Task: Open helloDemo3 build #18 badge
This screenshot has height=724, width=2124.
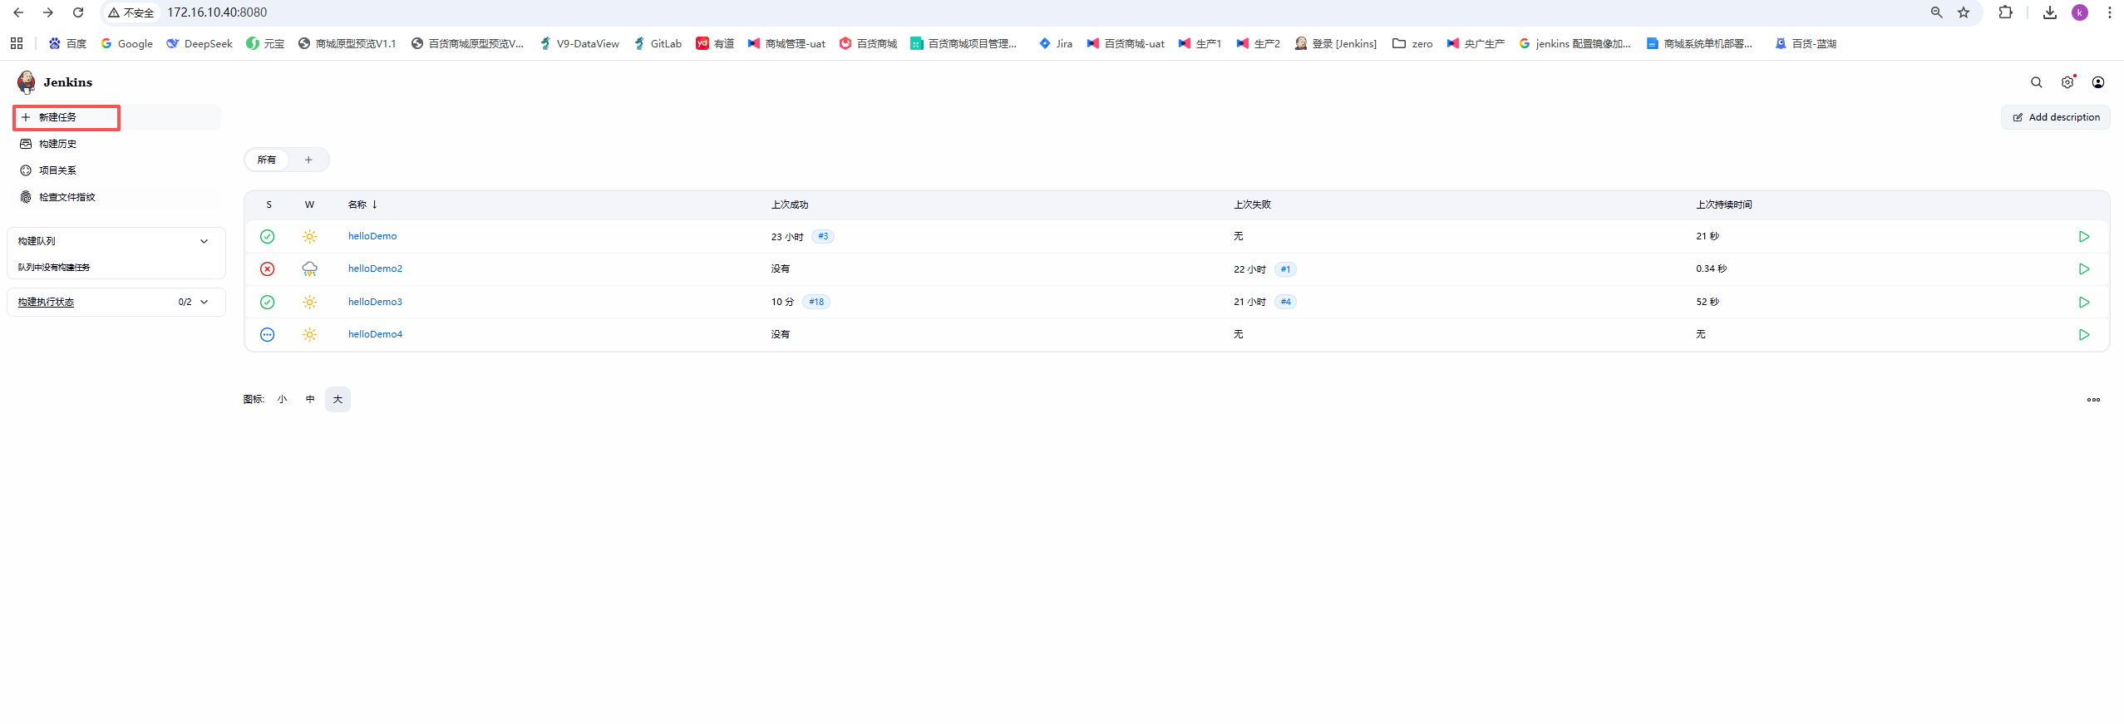Action: tap(816, 302)
